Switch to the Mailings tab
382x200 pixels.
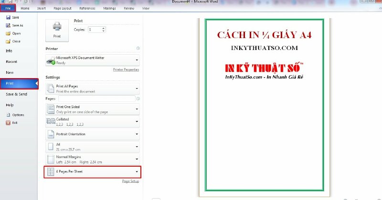pos(109,8)
